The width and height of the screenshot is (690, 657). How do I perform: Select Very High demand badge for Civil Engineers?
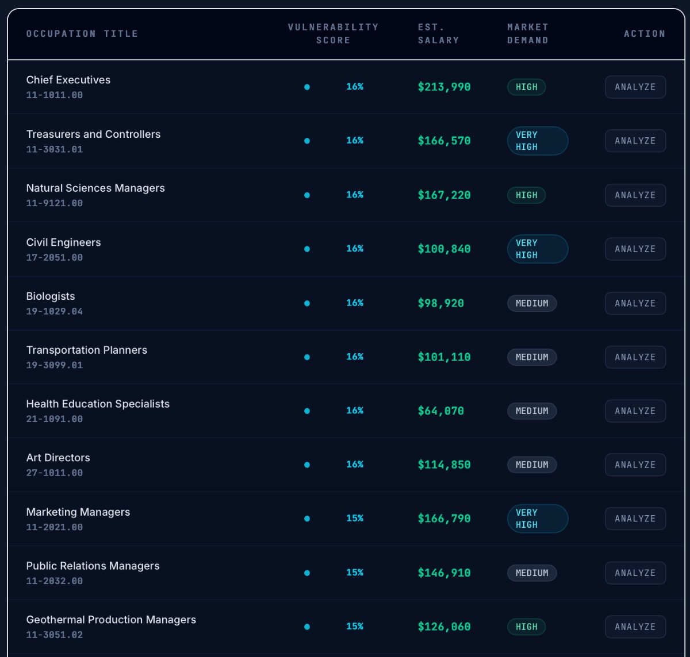[538, 249]
